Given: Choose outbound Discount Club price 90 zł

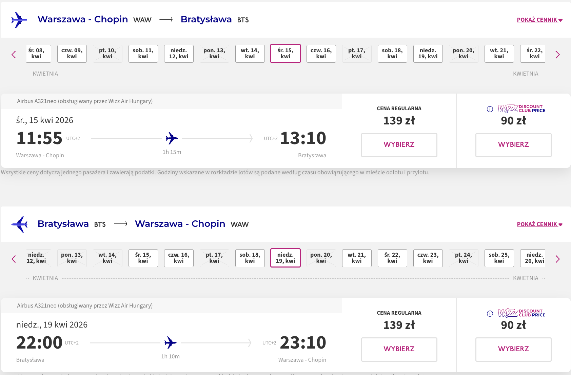Looking at the screenshot, I should 513,145.
